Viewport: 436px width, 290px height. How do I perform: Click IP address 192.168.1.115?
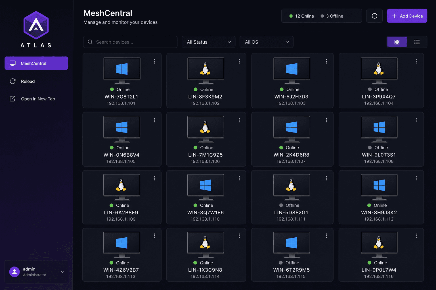pyautogui.click(x=291, y=276)
